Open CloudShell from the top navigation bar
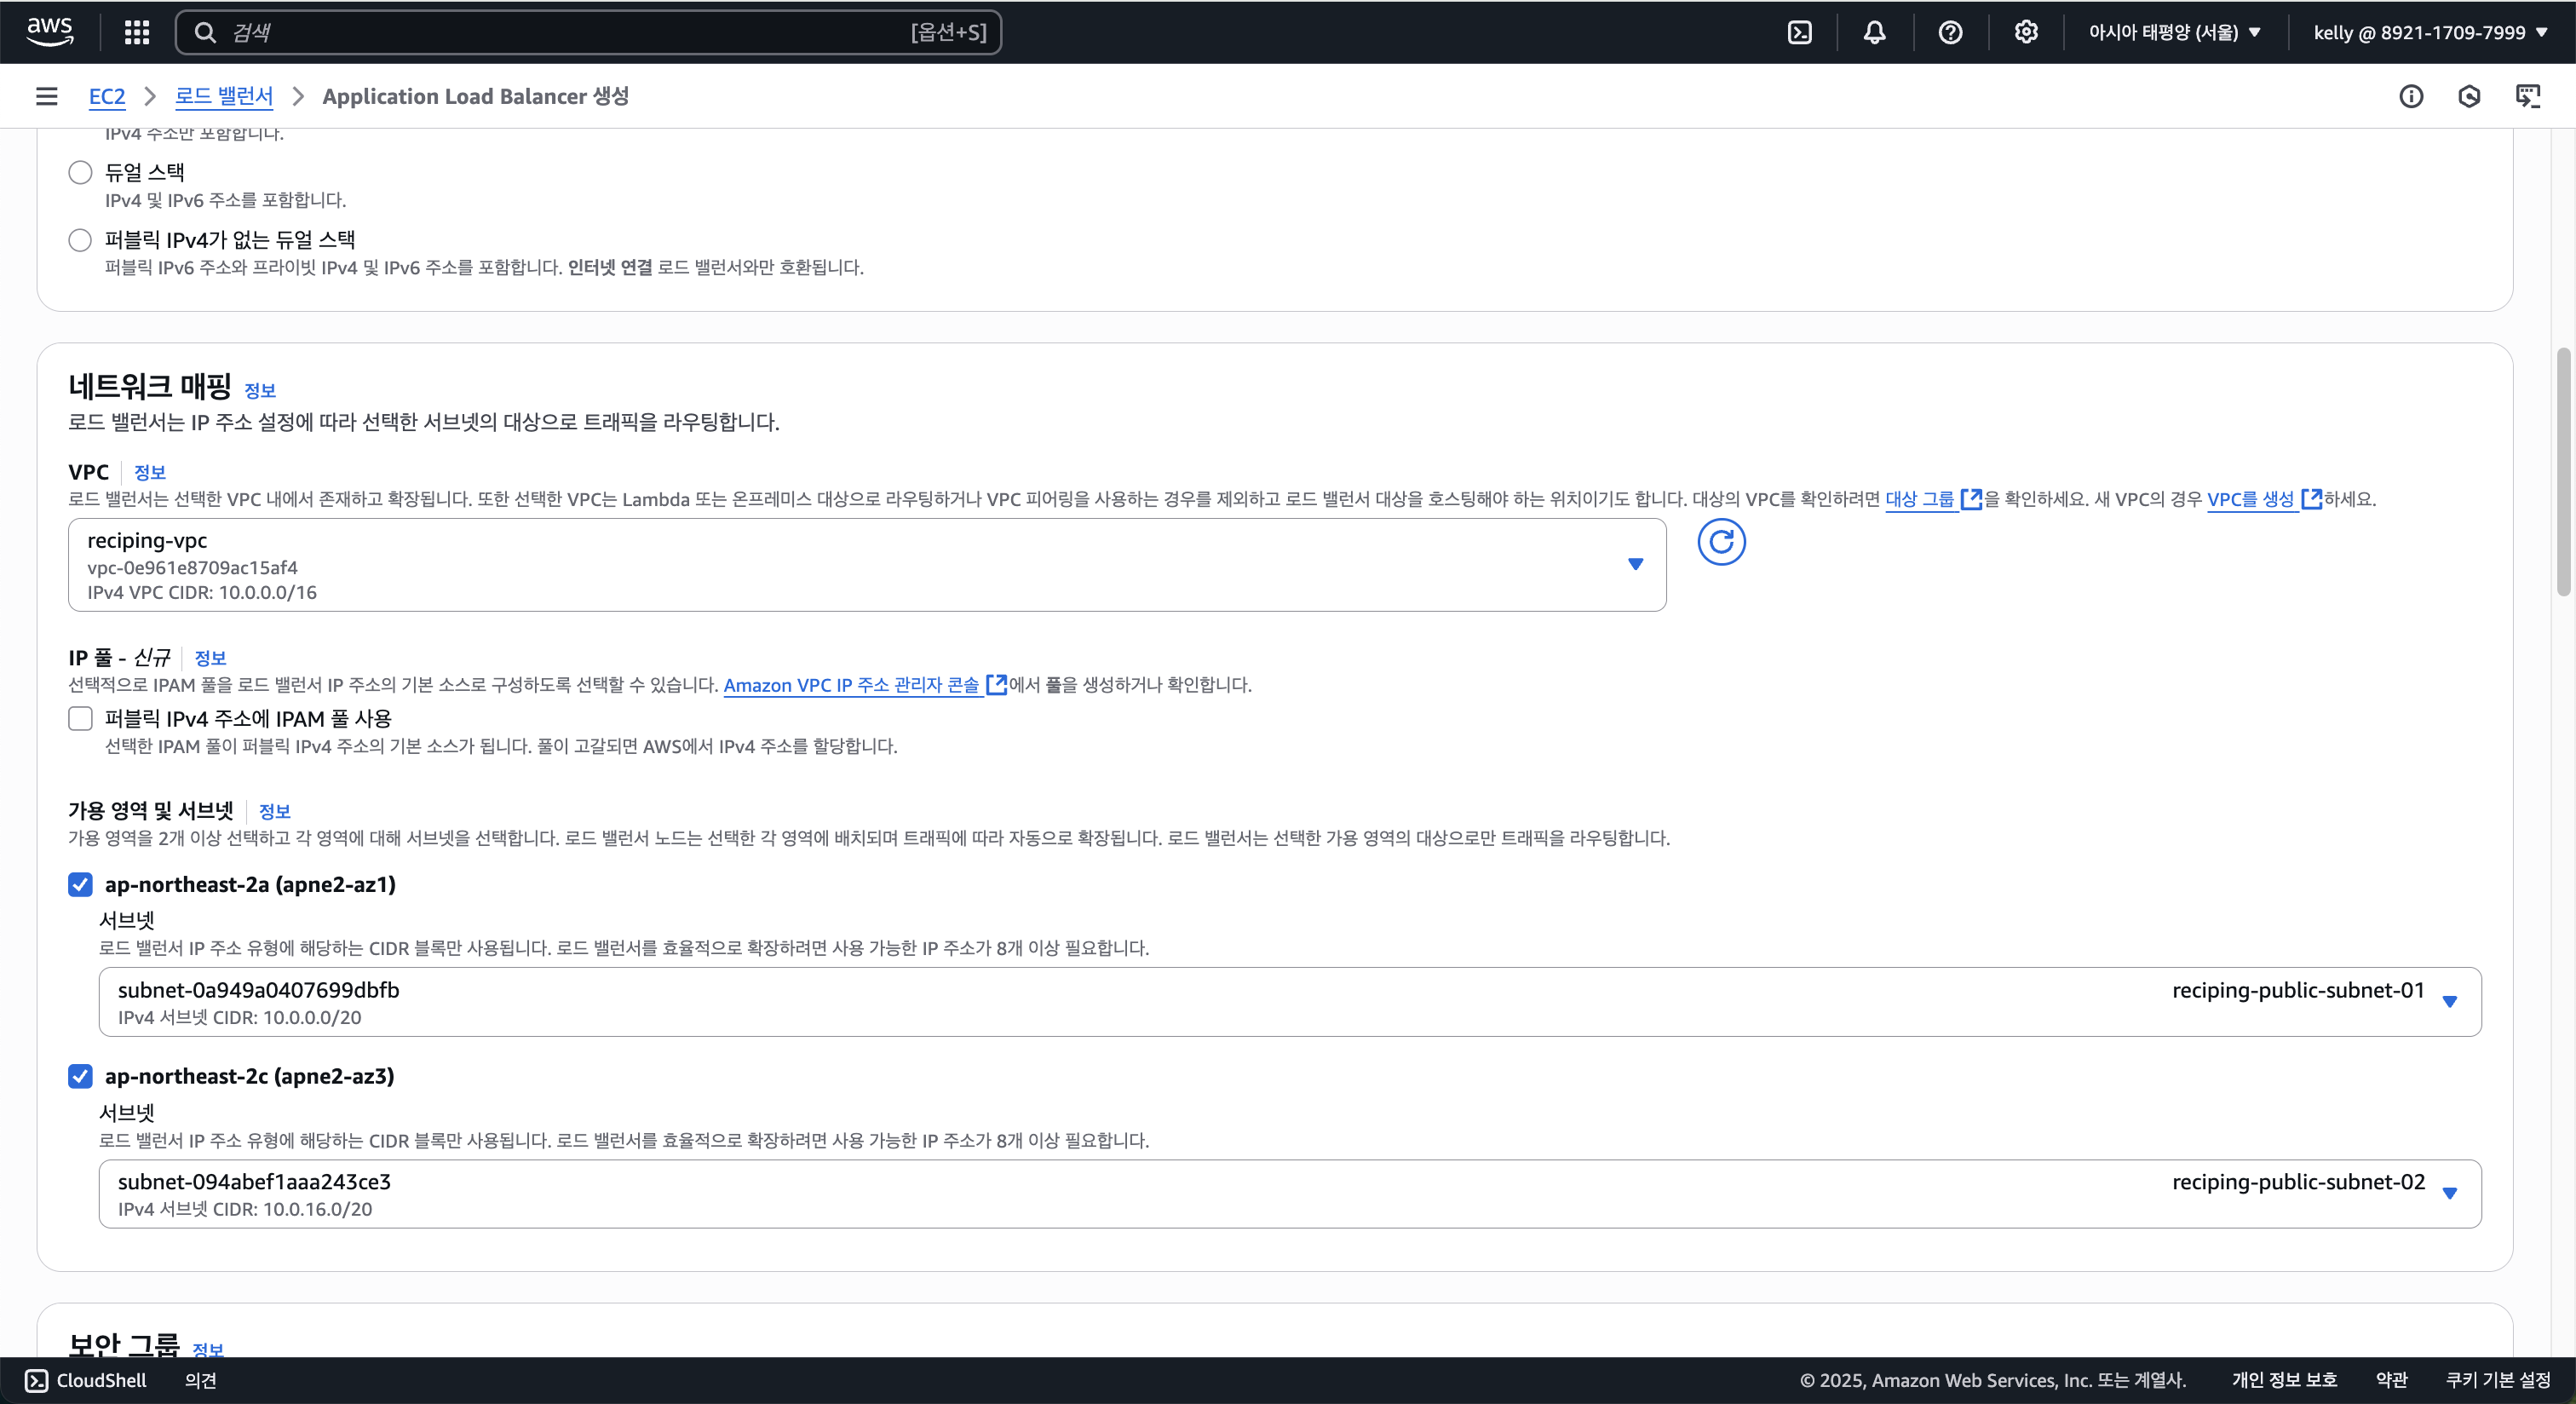2576x1404 pixels. (1799, 32)
